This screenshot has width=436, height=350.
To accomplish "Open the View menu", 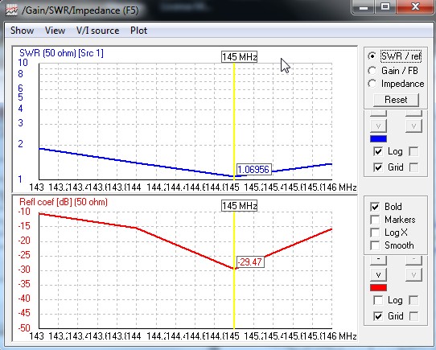I will (x=55, y=31).
